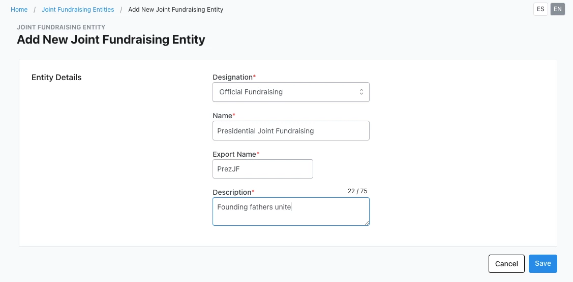Screen dimensions: 573x282
Task: Click the Add New Joint Fundraising Entity title
Action: pos(111,40)
